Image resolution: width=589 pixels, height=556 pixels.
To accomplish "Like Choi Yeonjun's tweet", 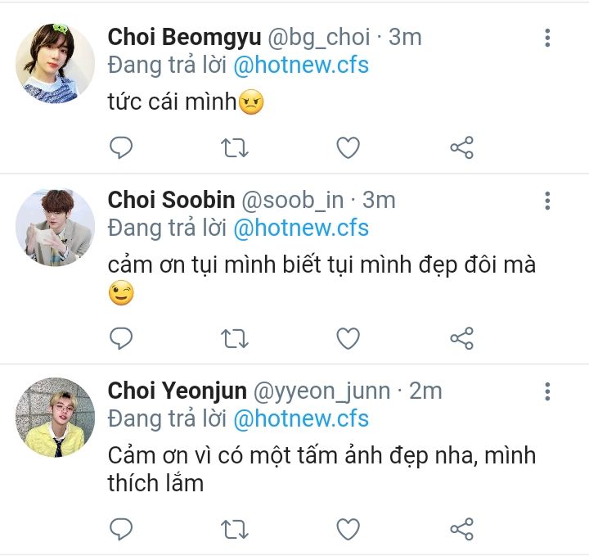I will [348, 529].
